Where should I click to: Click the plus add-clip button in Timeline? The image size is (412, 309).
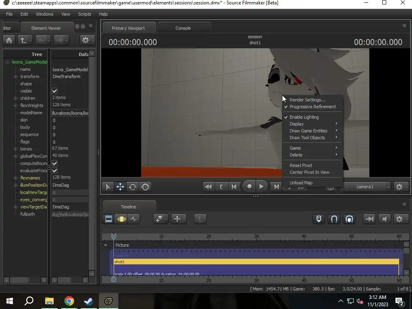[179, 219]
